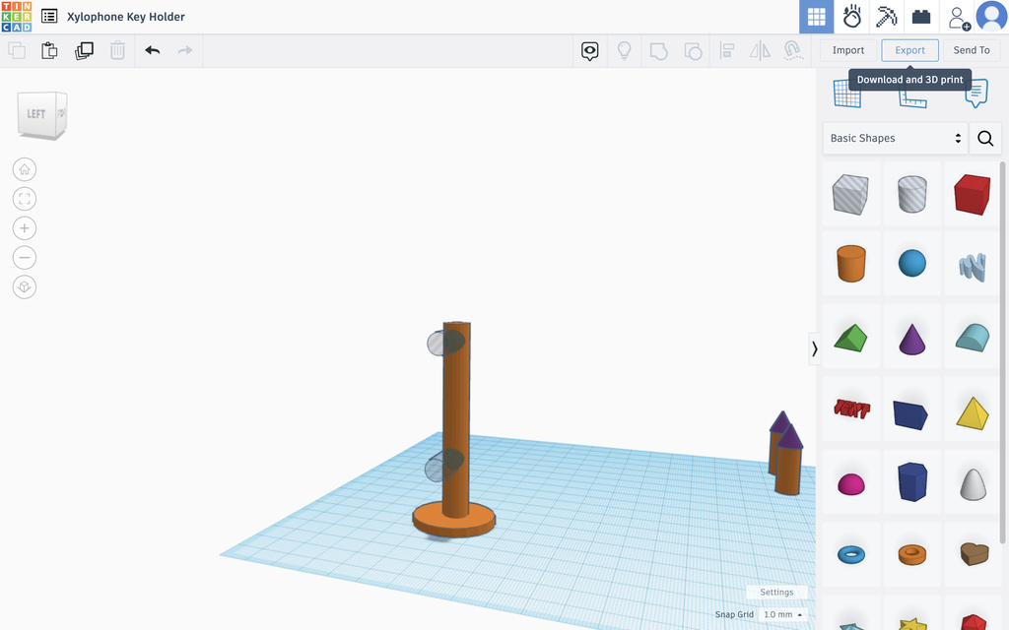The width and height of the screenshot is (1009, 630).
Task: Undo the last action
Action: [153, 50]
